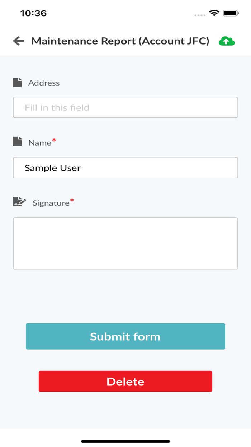This screenshot has width=251, height=447.
Task: Click the Address field label
Action: point(44,83)
